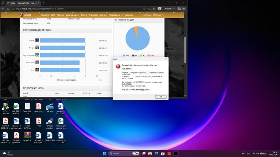Open the Письмо на допуск Word document

pos(16,123)
